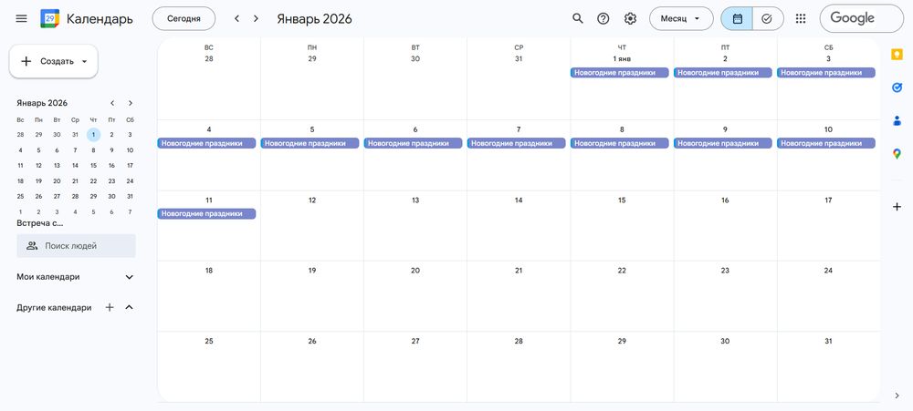
Task: Click the Поиск людей search field
Action: 77,246
